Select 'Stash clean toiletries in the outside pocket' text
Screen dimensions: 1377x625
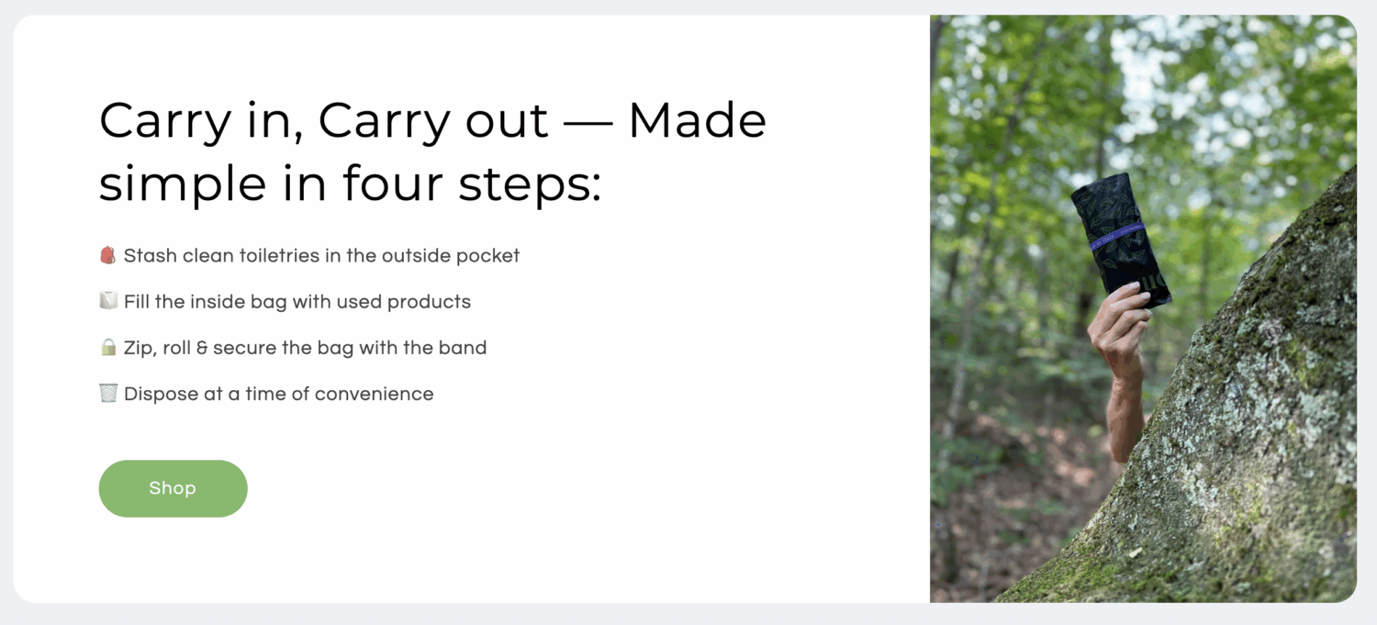click(321, 256)
